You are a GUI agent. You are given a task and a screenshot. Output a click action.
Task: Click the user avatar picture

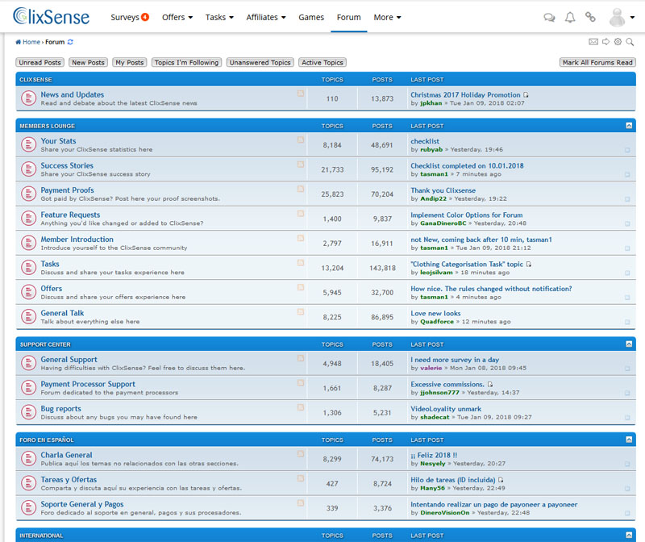617,17
